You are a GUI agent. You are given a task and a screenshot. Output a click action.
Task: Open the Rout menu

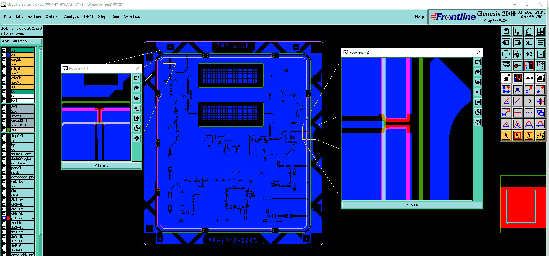point(115,17)
